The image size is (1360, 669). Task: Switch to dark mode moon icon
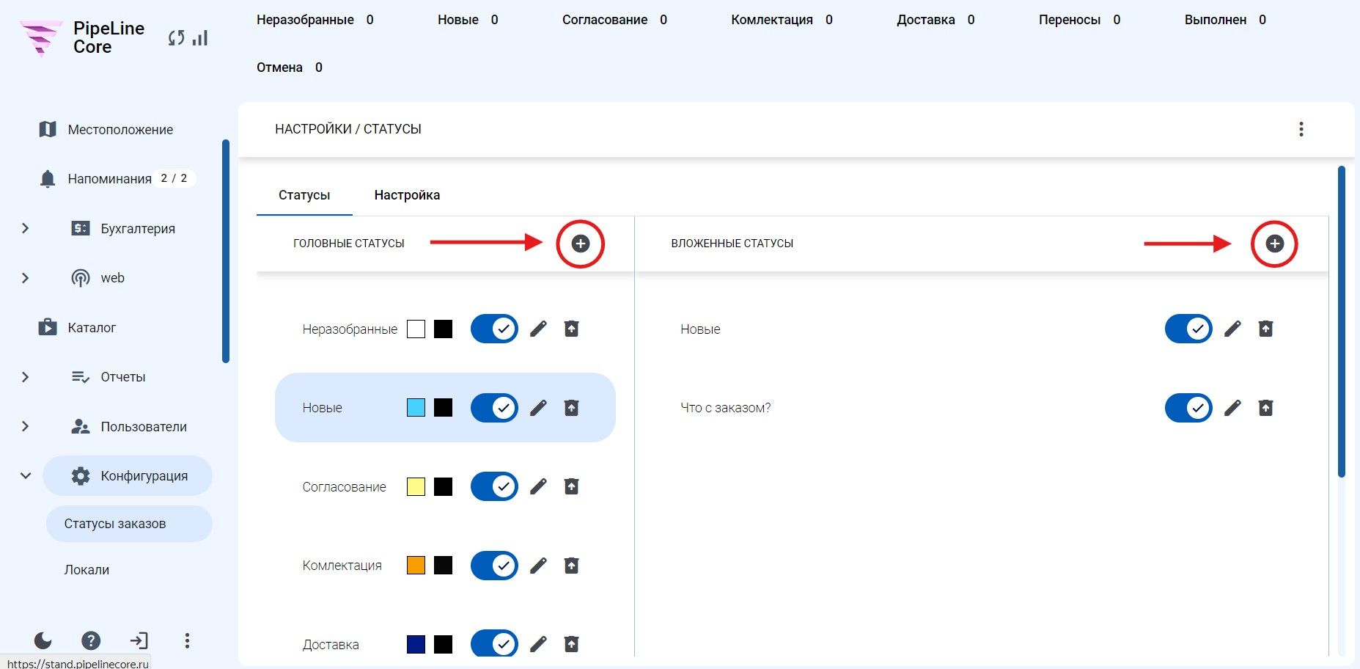[43, 640]
